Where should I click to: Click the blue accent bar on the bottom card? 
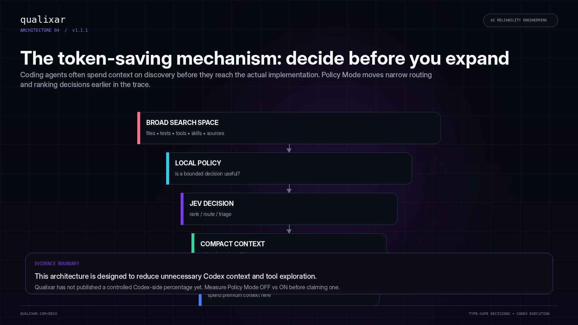[x=200, y=300]
